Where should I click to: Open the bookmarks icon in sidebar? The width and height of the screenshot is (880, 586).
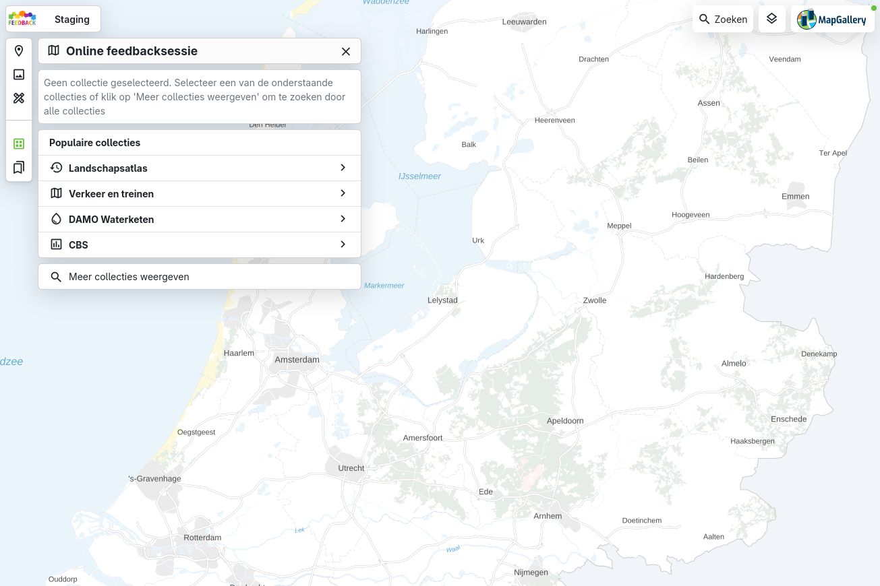click(x=19, y=167)
